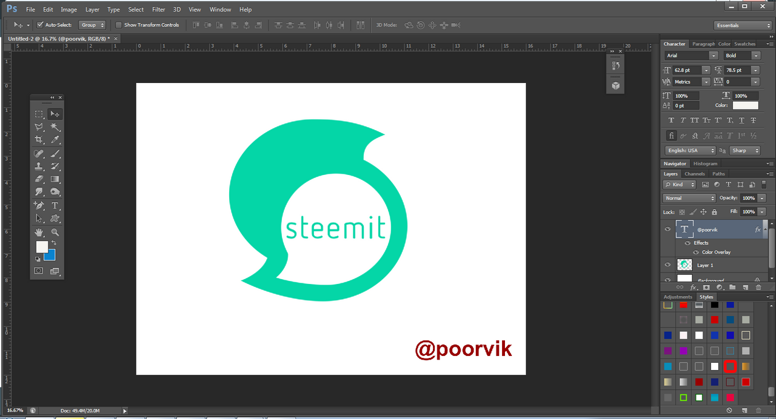Select the Brush tool
Image resolution: width=776 pixels, height=419 pixels.
55,154
